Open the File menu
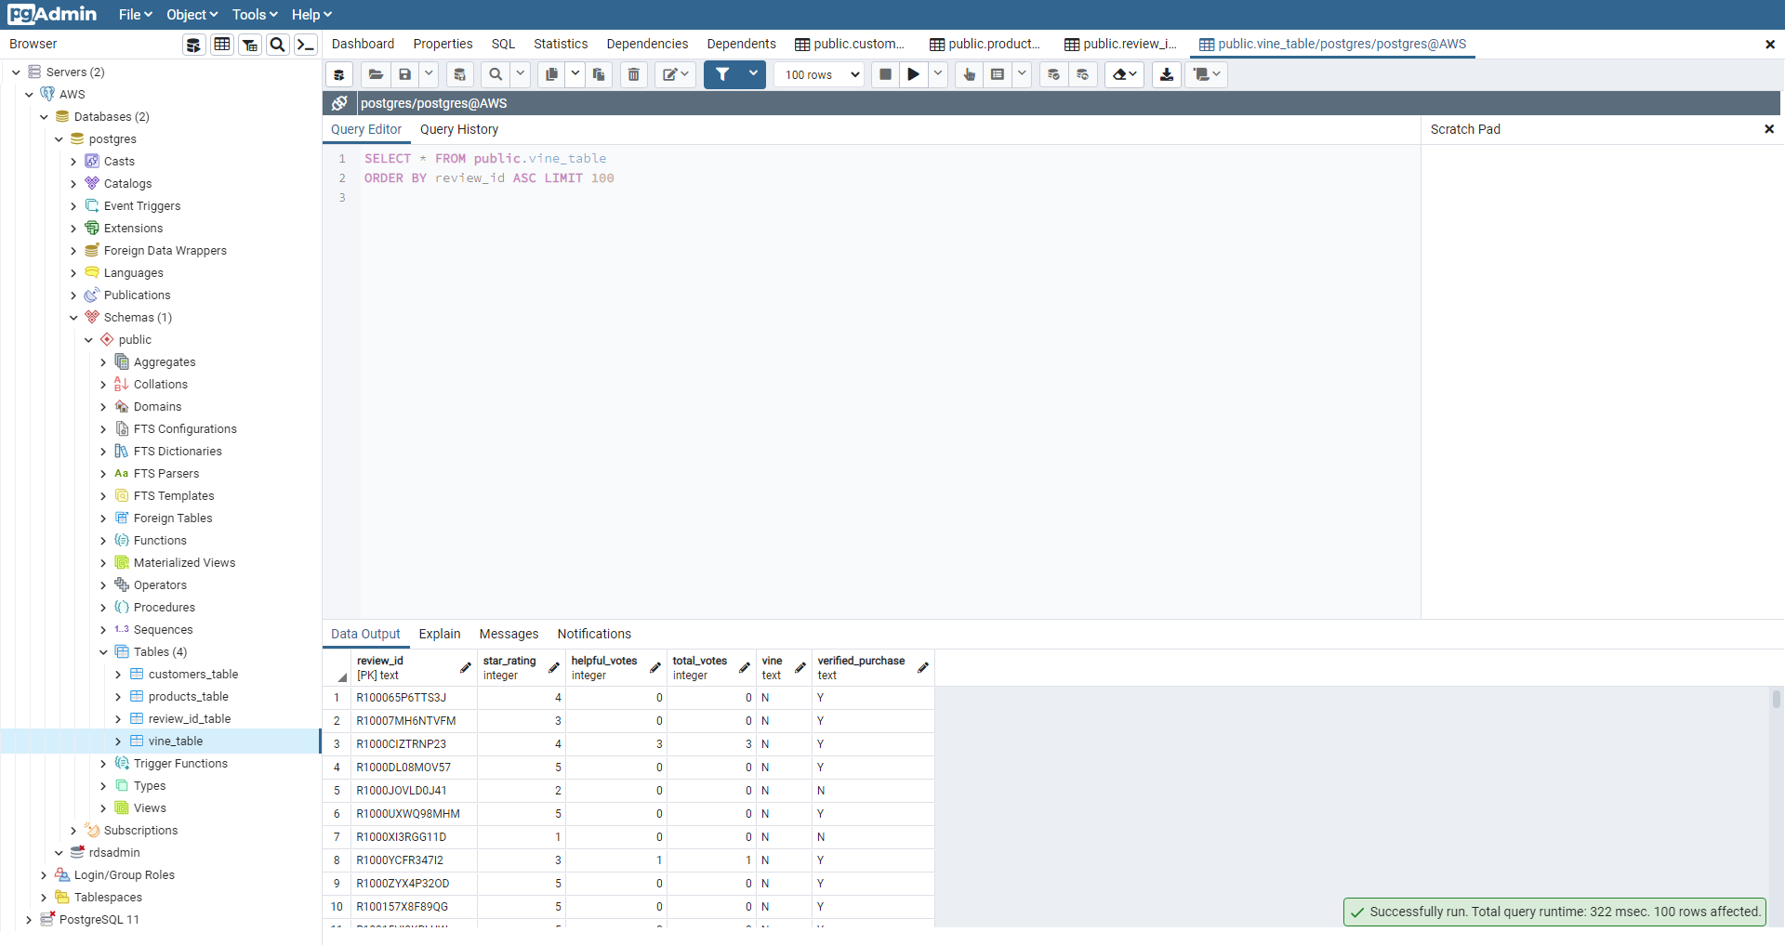This screenshot has width=1785, height=945. tap(135, 15)
